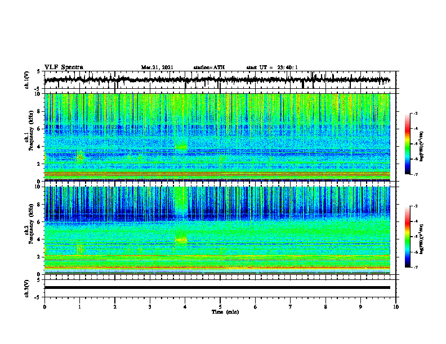Click the 4 kHz burst in the ch.2 spectrogram
446x344 pixels.
click(x=181, y=239)
